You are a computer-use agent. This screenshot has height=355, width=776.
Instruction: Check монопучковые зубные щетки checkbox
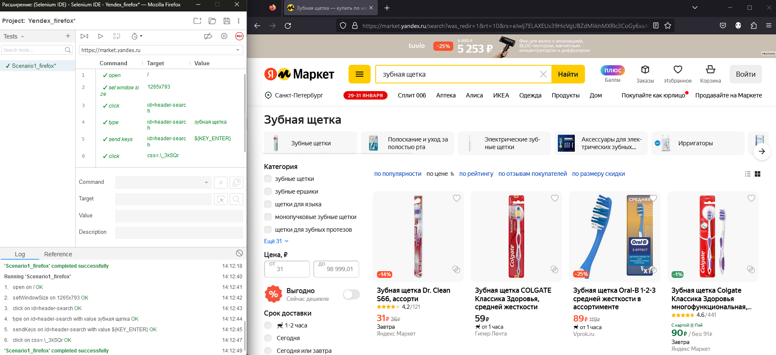coord(268,217)
